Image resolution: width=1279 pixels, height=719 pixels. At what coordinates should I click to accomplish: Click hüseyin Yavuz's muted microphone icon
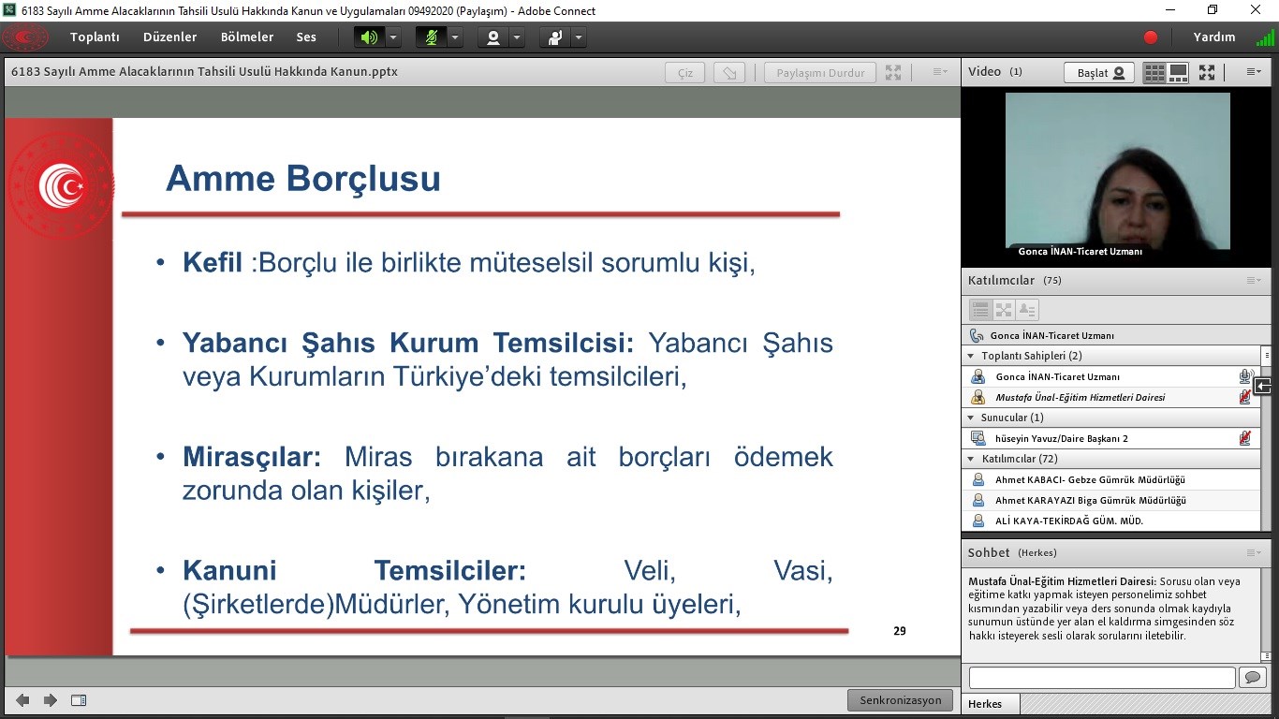tap(1245, 438)
